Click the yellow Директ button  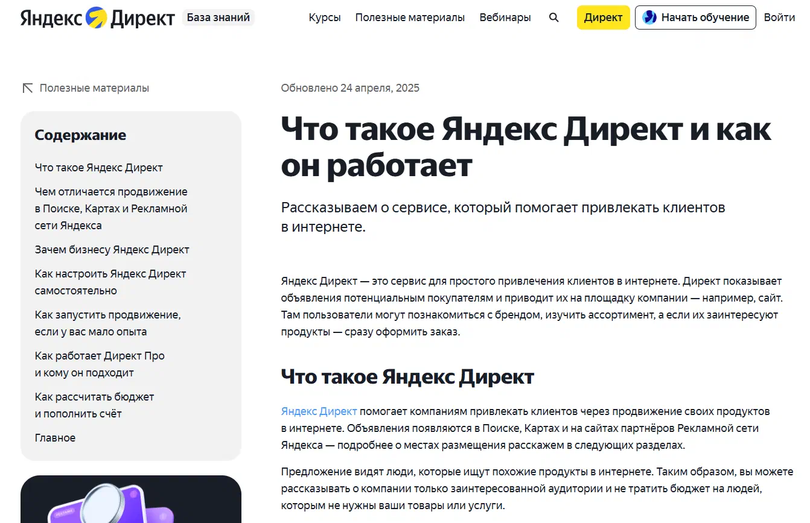(x=604, y=17)
